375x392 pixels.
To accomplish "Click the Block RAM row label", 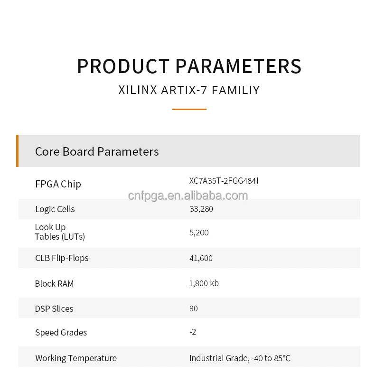I will (x=54, y=284).
